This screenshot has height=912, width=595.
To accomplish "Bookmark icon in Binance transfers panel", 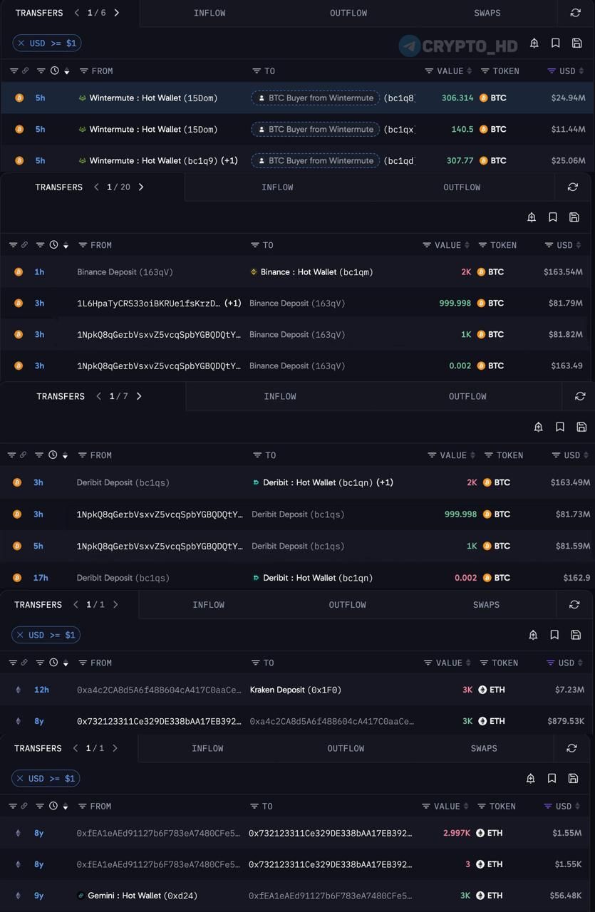I will pos(553,217).
